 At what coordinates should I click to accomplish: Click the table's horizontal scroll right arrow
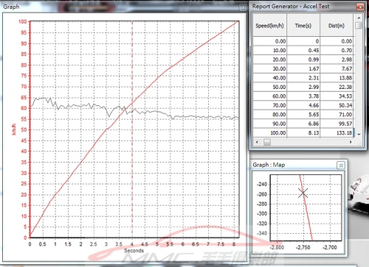(351, 142)
